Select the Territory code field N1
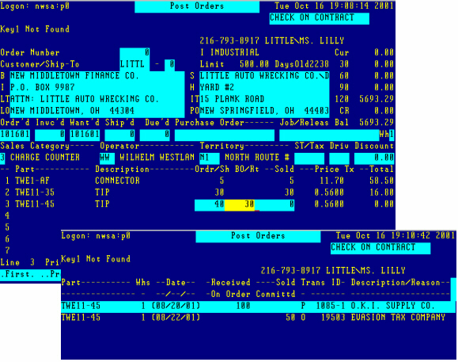 click(210, 158)
